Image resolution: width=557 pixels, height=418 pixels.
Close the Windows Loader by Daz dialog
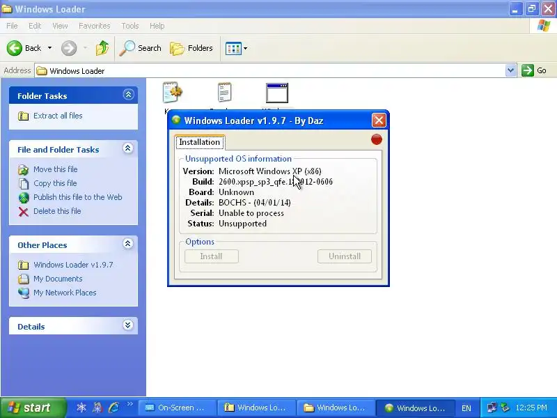(379, 120)
